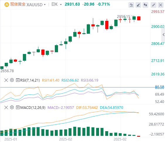This screenshot has width=165, height=142.
Task: Click the last red MACD histogram bar
Action: point(139,136)
